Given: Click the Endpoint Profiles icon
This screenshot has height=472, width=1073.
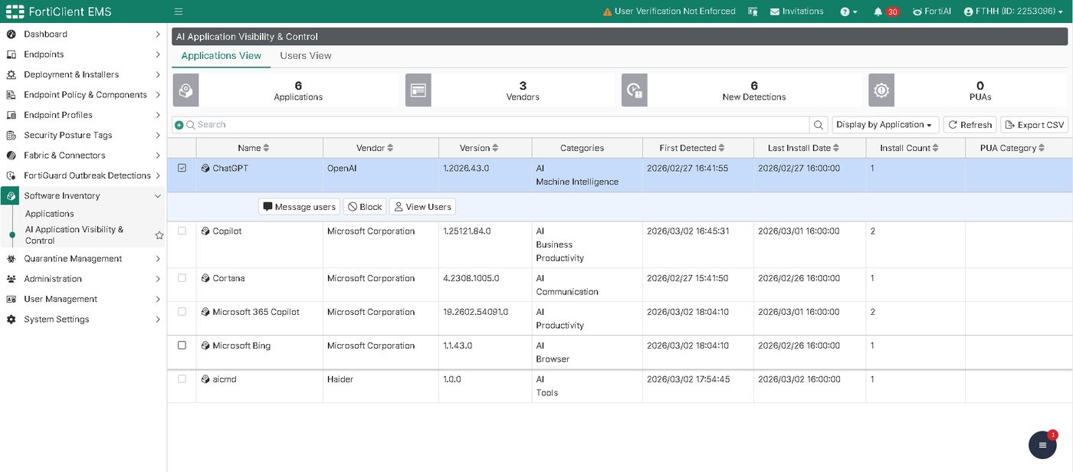Looking at the screenshot, I should pos(11,115).
